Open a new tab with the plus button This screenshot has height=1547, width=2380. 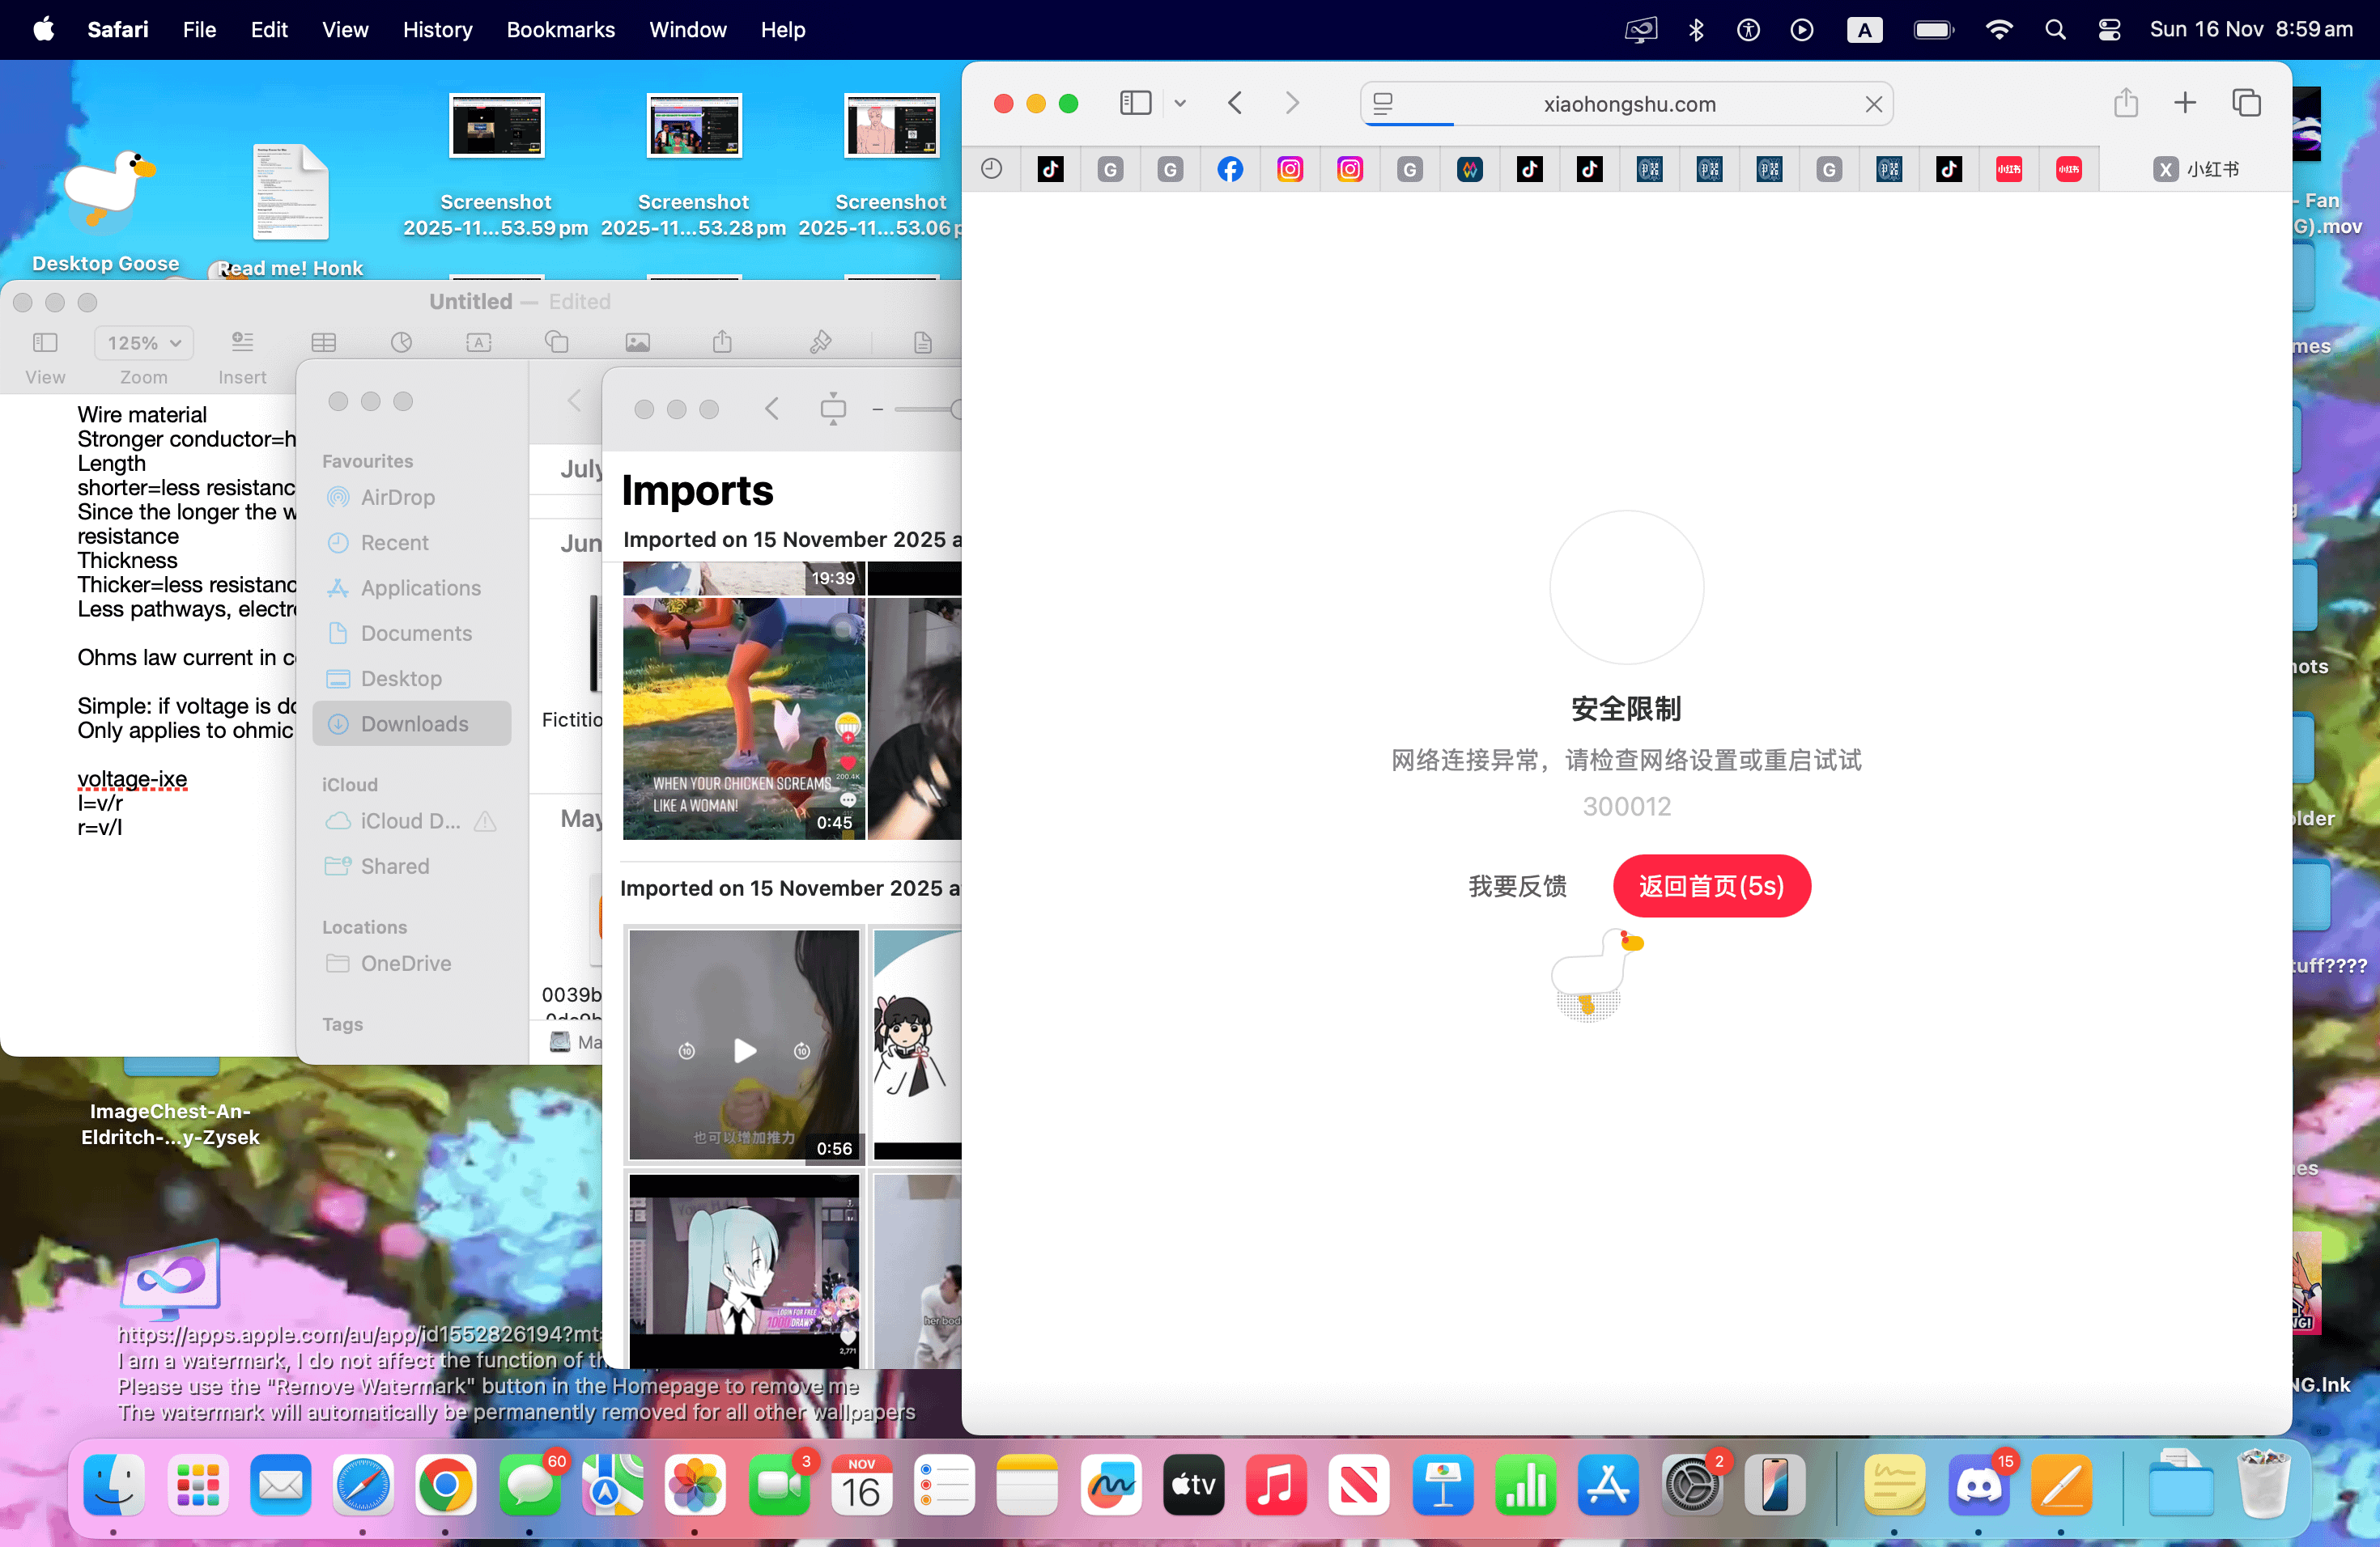click(x=2184, y=103)
